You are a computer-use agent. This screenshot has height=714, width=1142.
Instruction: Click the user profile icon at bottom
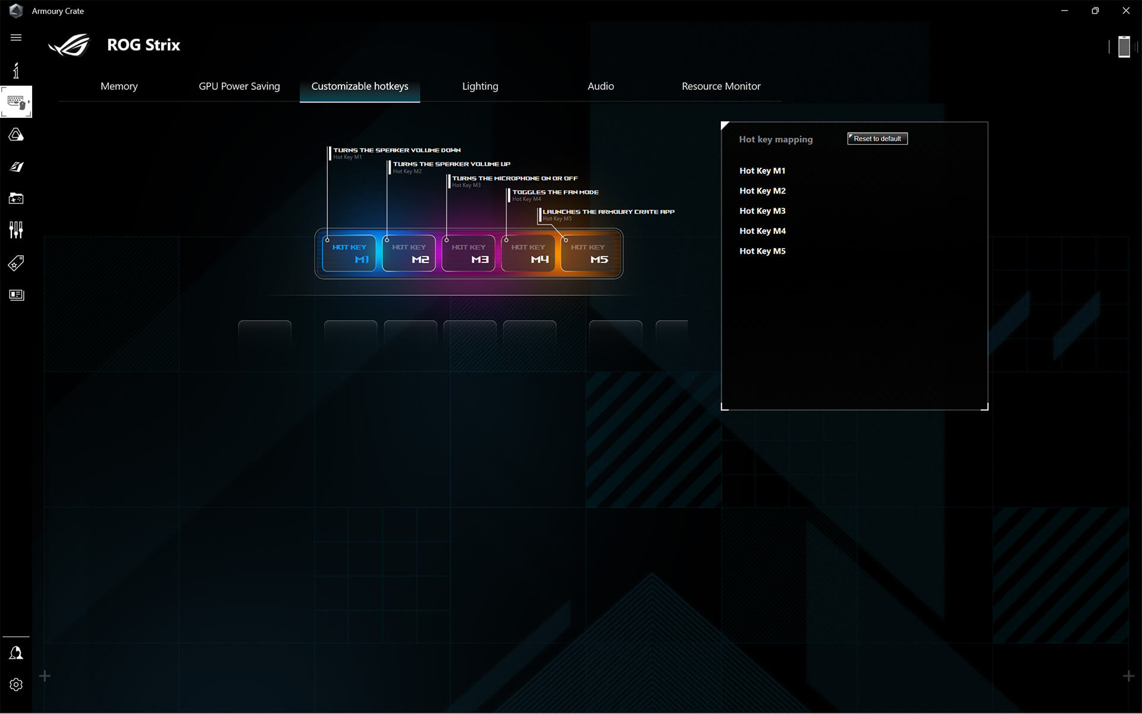click(x=15, y=654)
